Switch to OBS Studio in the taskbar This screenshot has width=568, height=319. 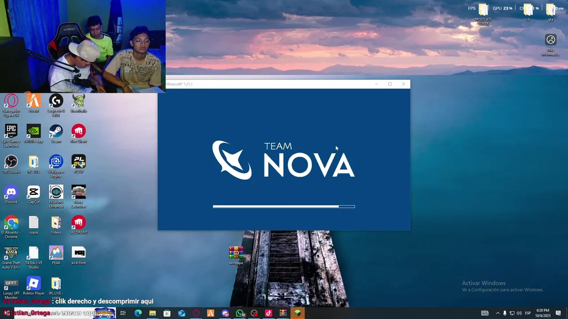point(254,313)
